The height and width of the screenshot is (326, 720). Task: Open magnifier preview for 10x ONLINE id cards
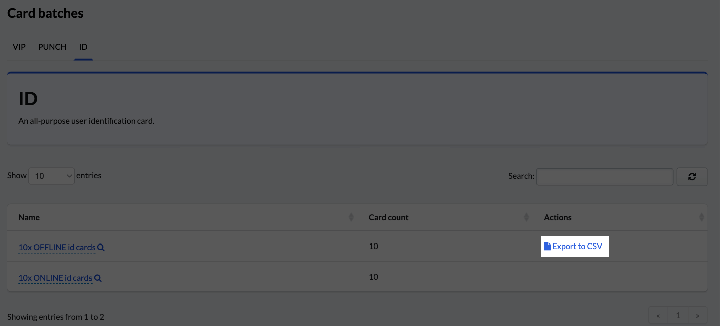(99, 278)
